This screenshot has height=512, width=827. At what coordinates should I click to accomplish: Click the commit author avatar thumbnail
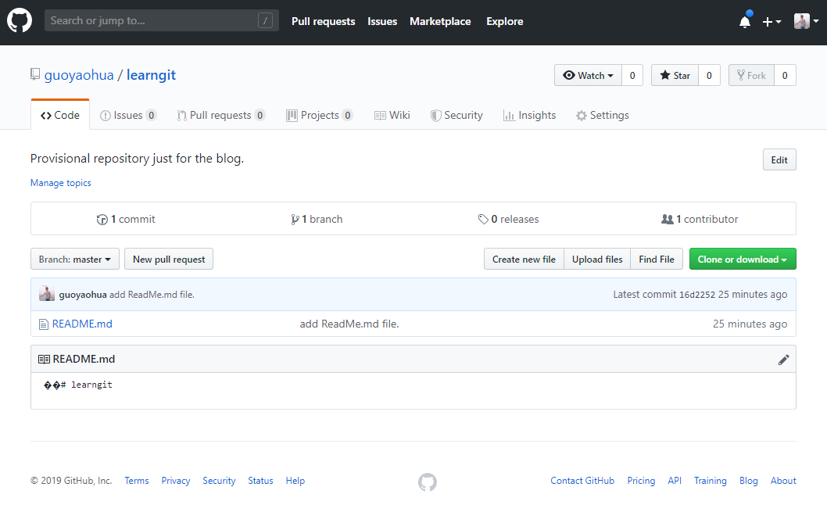[x=47, y=295]
